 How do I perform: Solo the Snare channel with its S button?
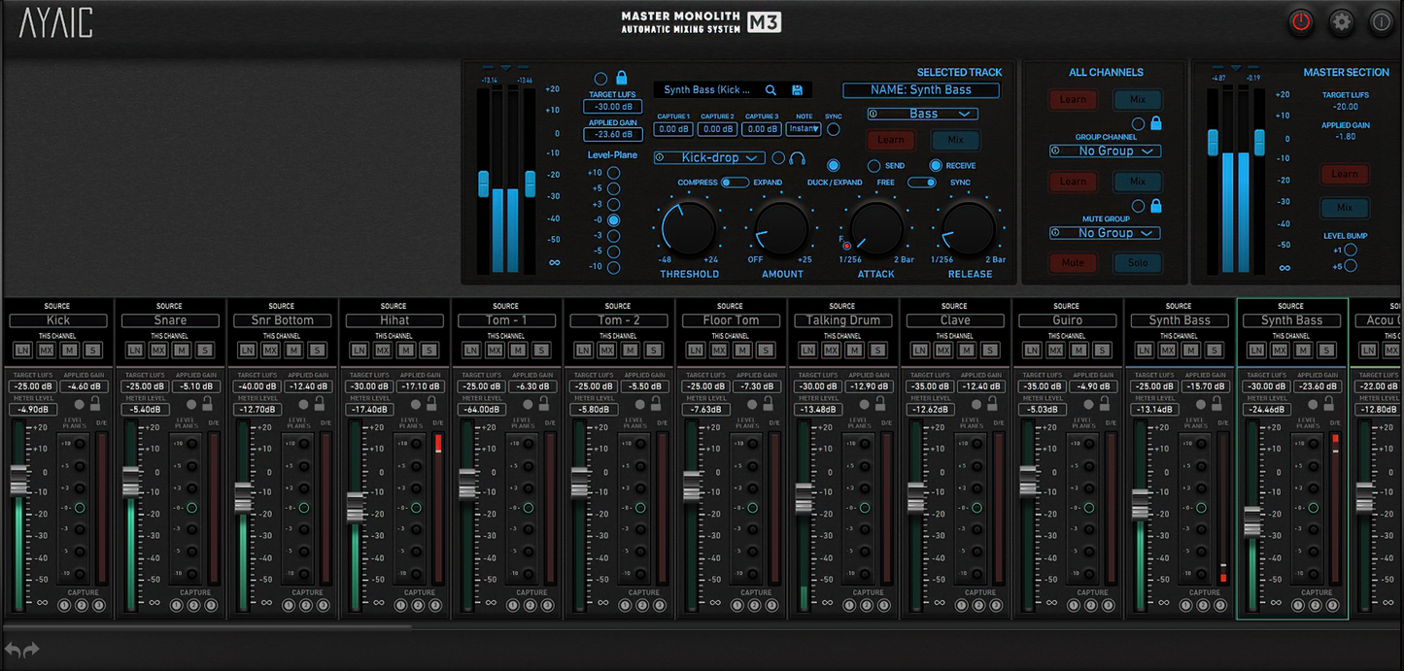click(205, 351)
